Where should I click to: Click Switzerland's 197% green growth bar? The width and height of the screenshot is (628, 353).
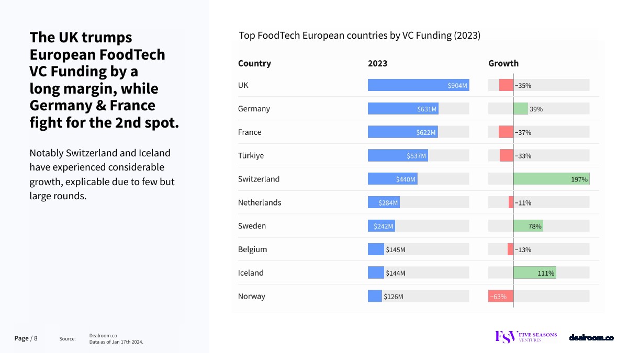click(551, 179)
